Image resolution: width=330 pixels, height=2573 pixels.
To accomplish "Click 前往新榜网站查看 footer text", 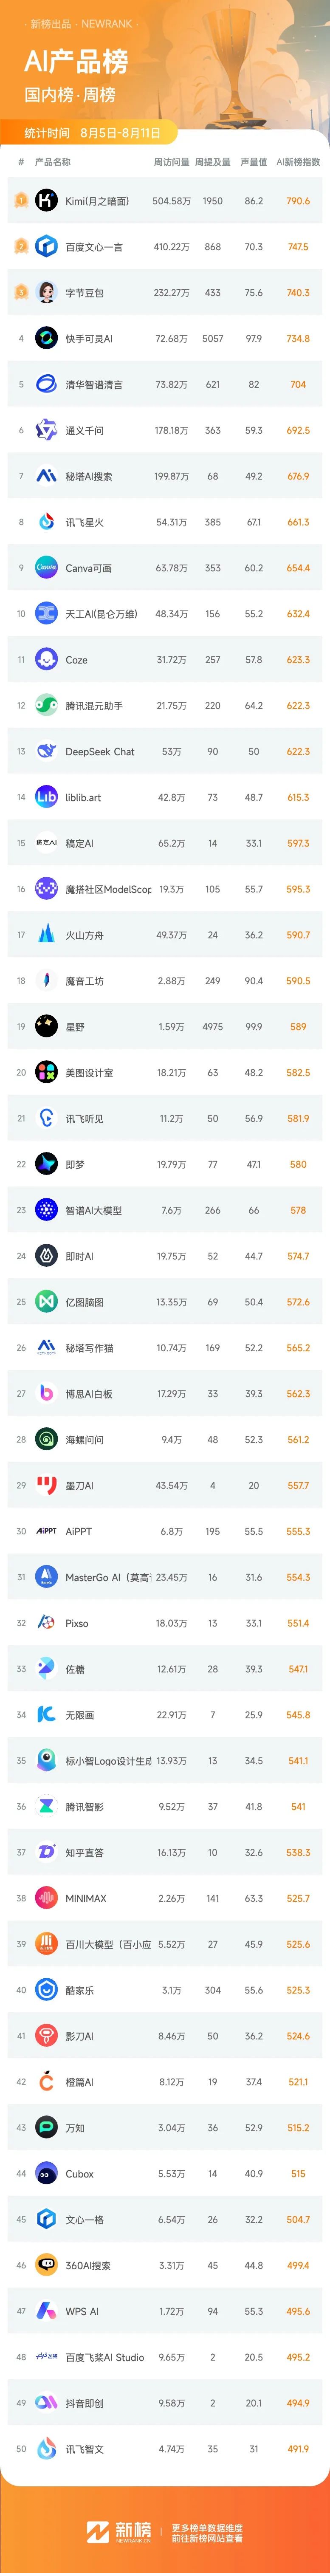I will (x=207, y=2538).
